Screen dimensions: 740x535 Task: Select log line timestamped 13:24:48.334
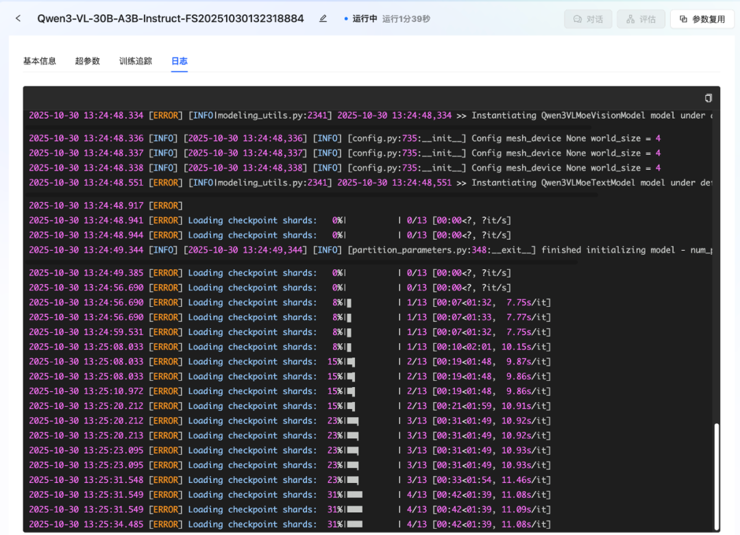pyautogui.click(x=371, y=116)
